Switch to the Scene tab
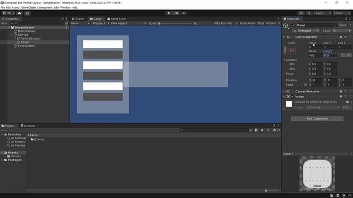The image size is (353, 198). (x=78, y=19)
